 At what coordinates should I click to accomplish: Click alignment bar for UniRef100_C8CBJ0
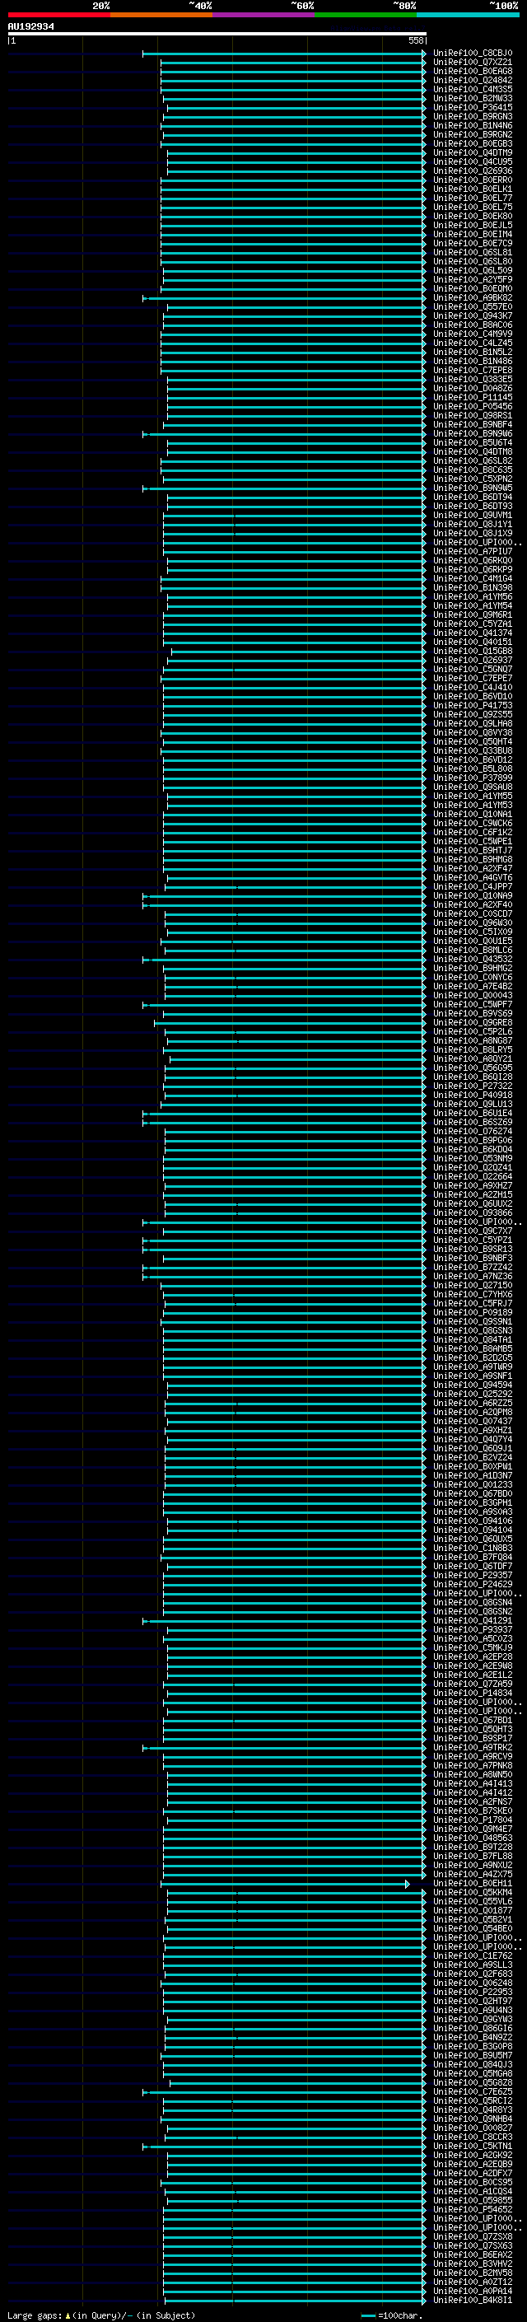coord(284,54)
